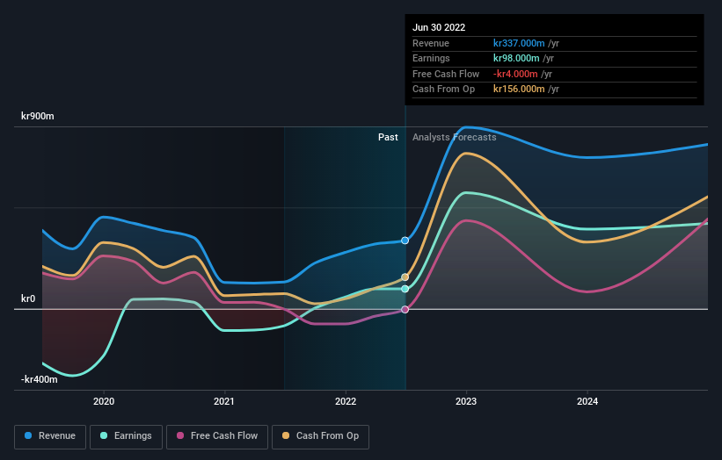Screen dimensions: 722x460
Task: Click the kr98.000m earnings value
Action: [516, 58]
